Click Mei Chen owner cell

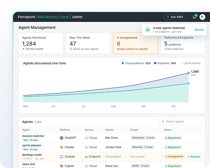click(112, 138)
